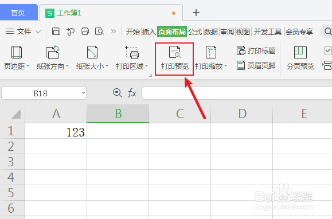This screenshot has width=332, height=219.
Task: Click 打印标题 print titles button
Action: 256,51
